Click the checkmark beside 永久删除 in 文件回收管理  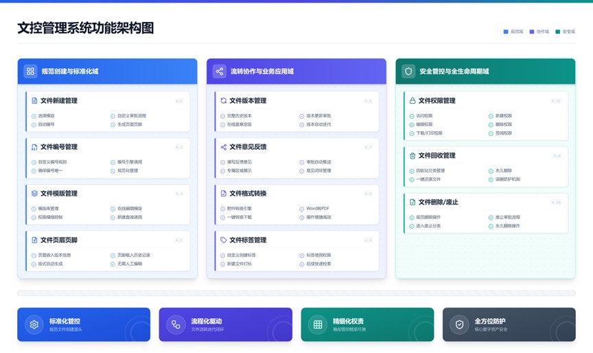pyautogui.click(x=491, y=171)
